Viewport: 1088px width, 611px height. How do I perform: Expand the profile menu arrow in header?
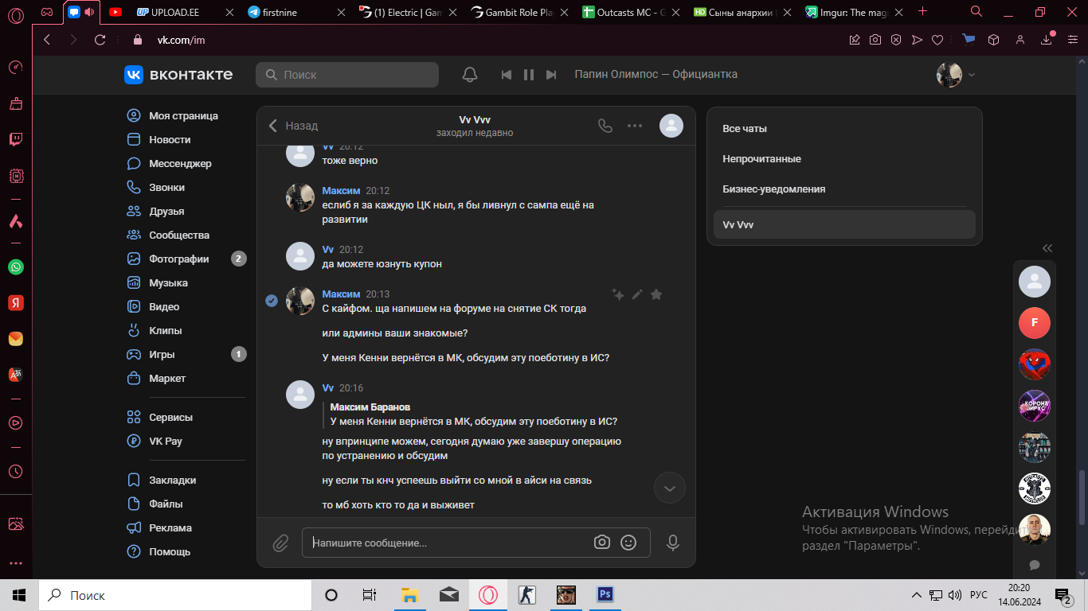pos(971,75)
